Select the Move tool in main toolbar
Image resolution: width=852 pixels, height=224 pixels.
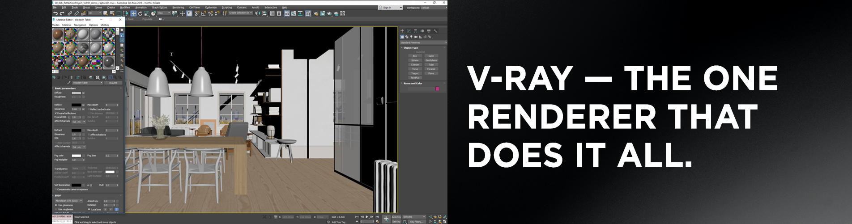pos(133,13)
